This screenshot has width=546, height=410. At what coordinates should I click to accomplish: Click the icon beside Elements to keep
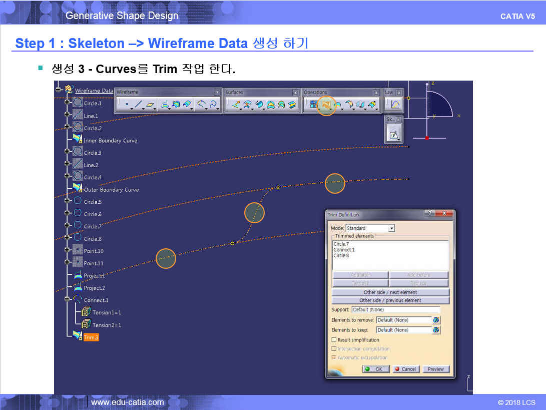point(436,330)
